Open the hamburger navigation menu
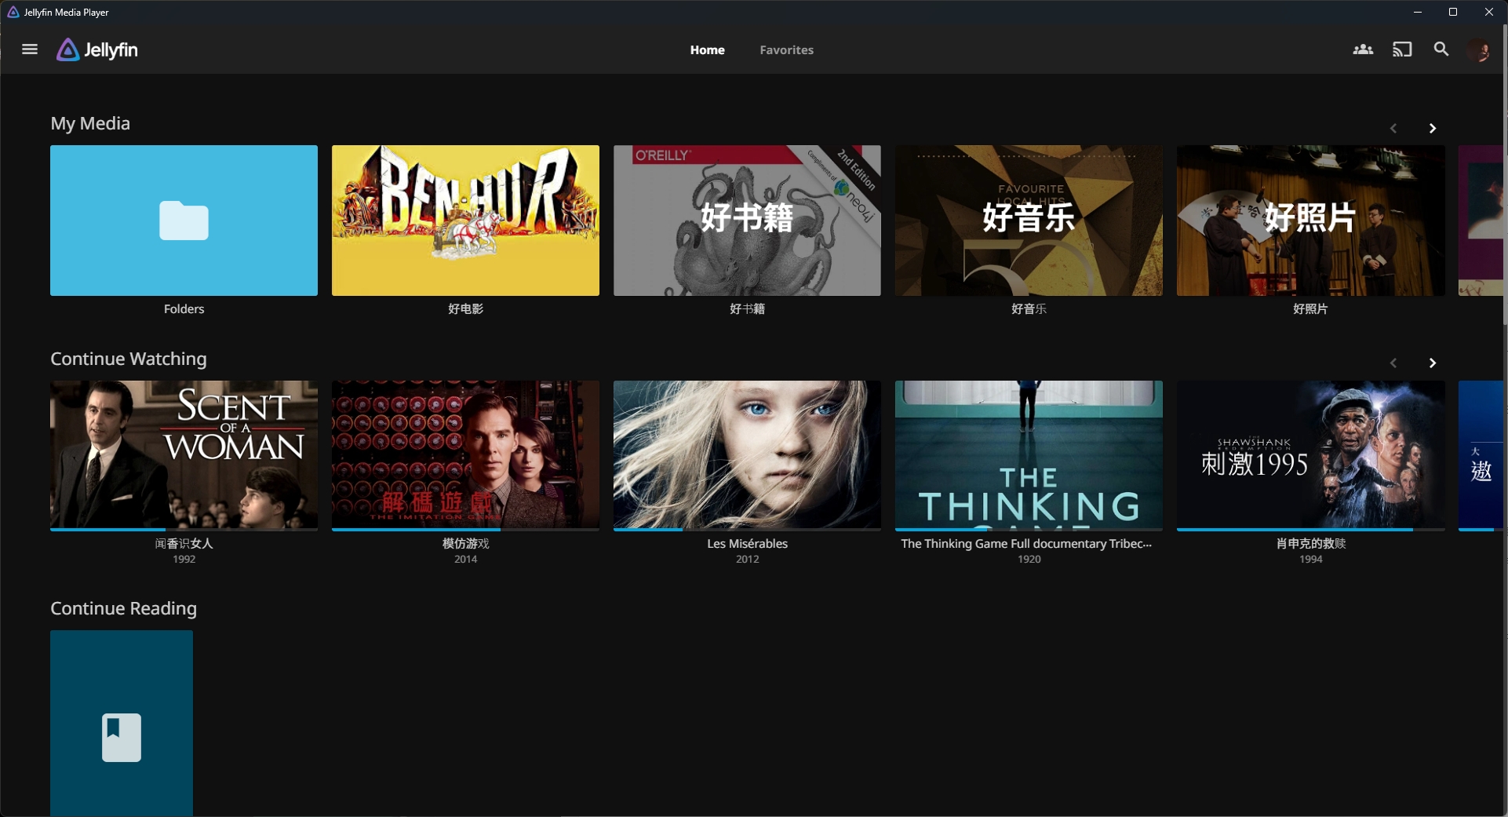This screenshot has width=1508, height=817. click(30, 49)
